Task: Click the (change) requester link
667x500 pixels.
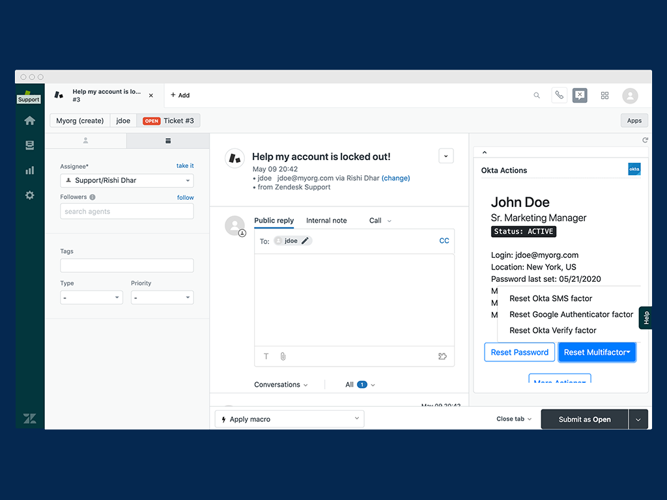Action: [395, 178]
